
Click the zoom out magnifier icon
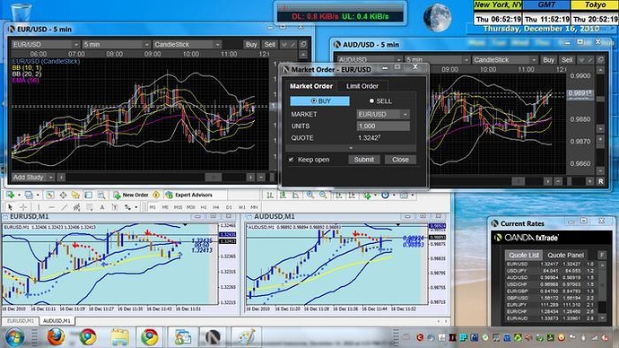click(323, 195)
